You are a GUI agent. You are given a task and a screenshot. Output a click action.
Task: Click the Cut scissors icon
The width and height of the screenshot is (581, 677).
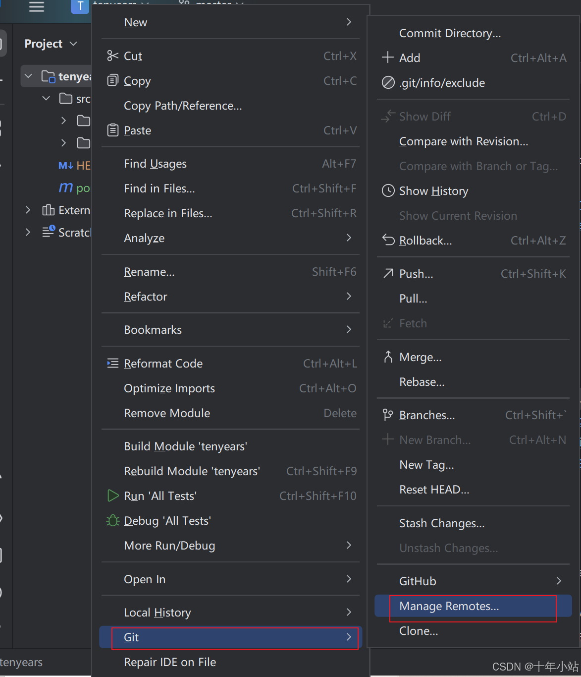coord(113,56)
